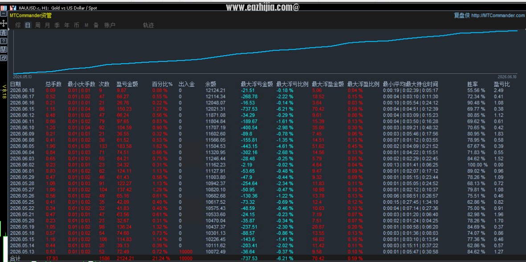The width and height of the screenshot is (526, 262).
Task: Click the 百分比% column header
Action: coord(162,84)
